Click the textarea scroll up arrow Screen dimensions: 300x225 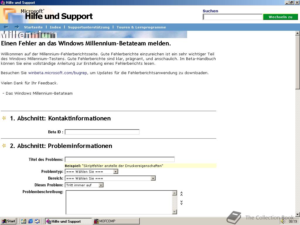click(174, 193)
